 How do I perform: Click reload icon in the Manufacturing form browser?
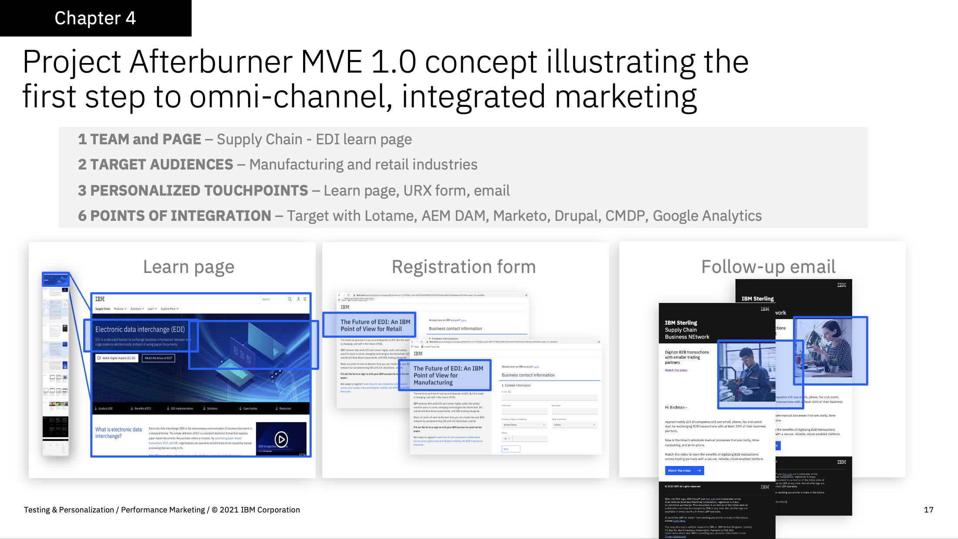421,342
